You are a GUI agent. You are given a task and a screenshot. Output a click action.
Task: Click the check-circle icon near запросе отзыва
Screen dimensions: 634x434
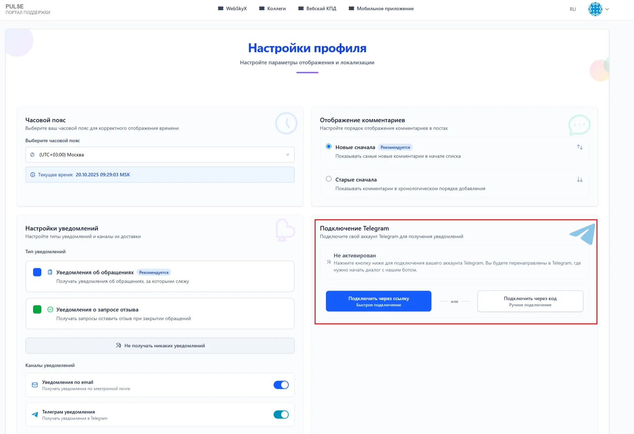click(50, 310)
